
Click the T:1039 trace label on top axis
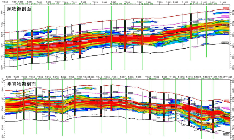pos(222,2)
